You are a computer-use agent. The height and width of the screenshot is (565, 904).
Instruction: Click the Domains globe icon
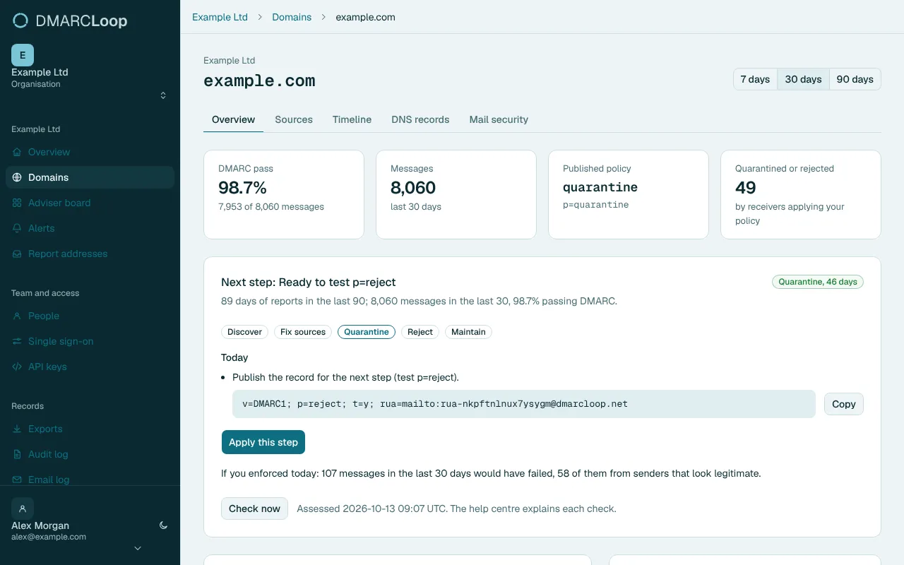[x=17, y=177]
